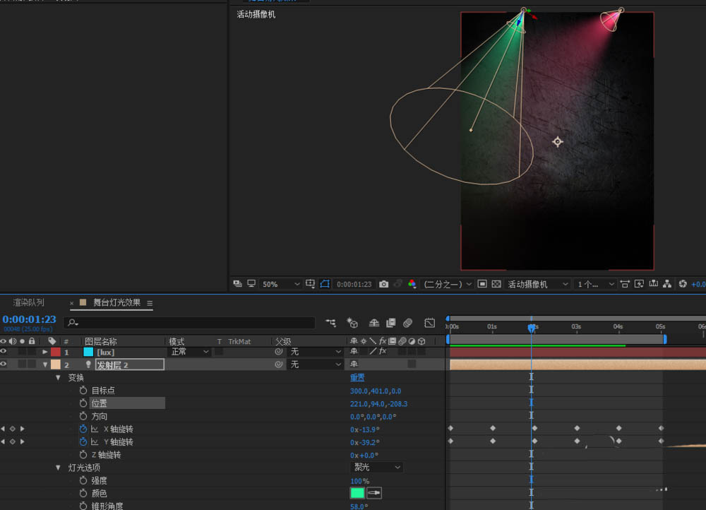The width and height of the screenshot is (706, 510).
Task: Collapse the 变换 property group
Action: click(58, 378)
